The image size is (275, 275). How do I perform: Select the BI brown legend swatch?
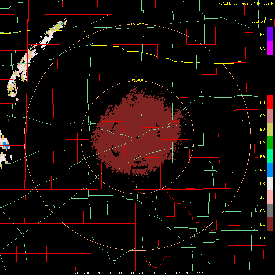tap(270, 224)
